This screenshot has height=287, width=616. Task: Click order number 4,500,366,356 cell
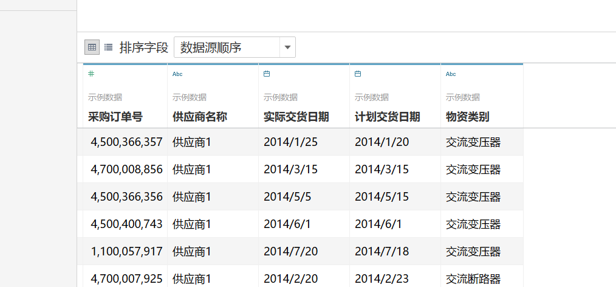tap(125, 196)
